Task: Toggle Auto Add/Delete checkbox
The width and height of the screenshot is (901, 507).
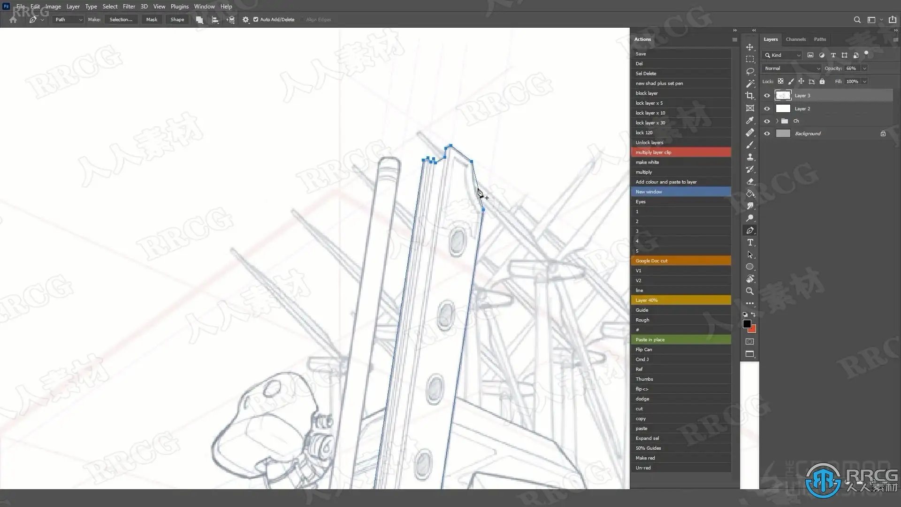Action: pyautogui.click(x=256, y=20)
